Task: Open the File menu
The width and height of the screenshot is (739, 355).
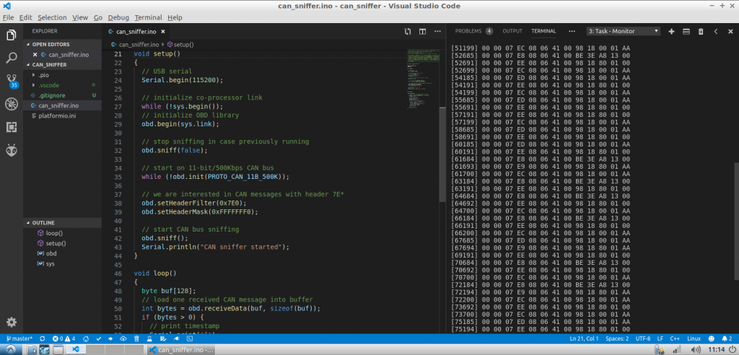Action: pyautogui.click(x=8, y=17)
